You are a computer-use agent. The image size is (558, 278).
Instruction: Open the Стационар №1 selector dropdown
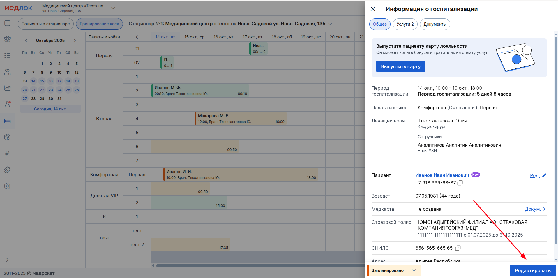[x=330, y=24]
